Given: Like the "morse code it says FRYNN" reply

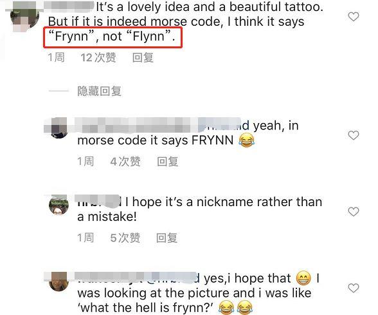Looking at the screenshot, I should click(354, 135).
